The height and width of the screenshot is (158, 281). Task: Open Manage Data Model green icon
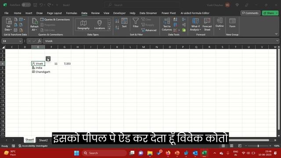[184, 30]
